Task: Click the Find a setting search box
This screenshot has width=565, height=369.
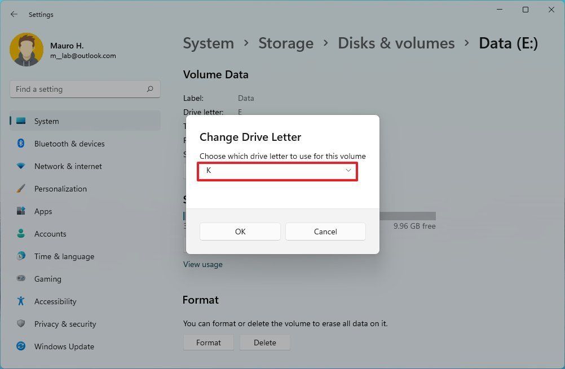Action: coord(85,88)
